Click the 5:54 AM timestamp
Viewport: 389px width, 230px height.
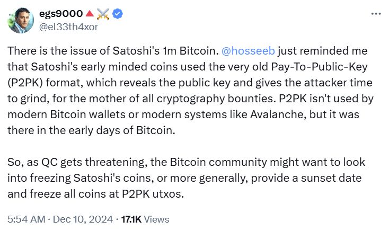(x=25, y=219)
